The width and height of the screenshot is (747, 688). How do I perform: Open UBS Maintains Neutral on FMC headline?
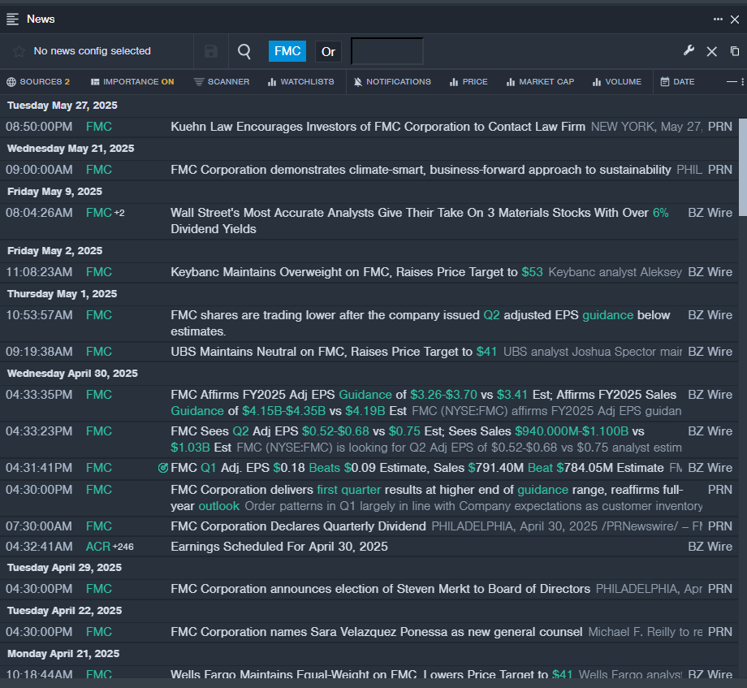click(334, 352)
